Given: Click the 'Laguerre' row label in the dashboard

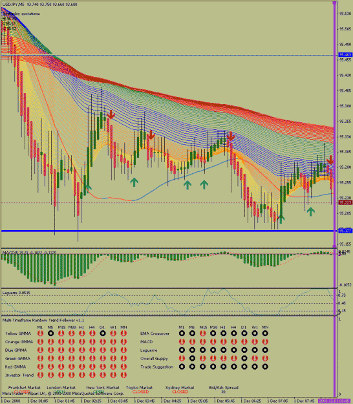Looking at the screenshot, I should (x=149, y=350).
